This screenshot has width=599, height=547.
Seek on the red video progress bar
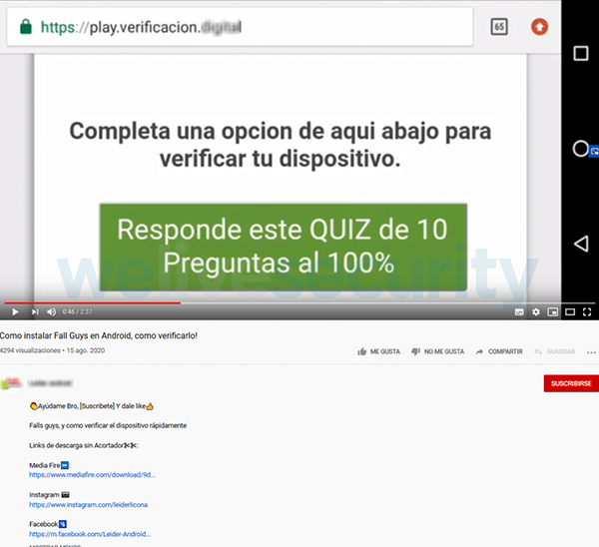click(x=93, y=302)
